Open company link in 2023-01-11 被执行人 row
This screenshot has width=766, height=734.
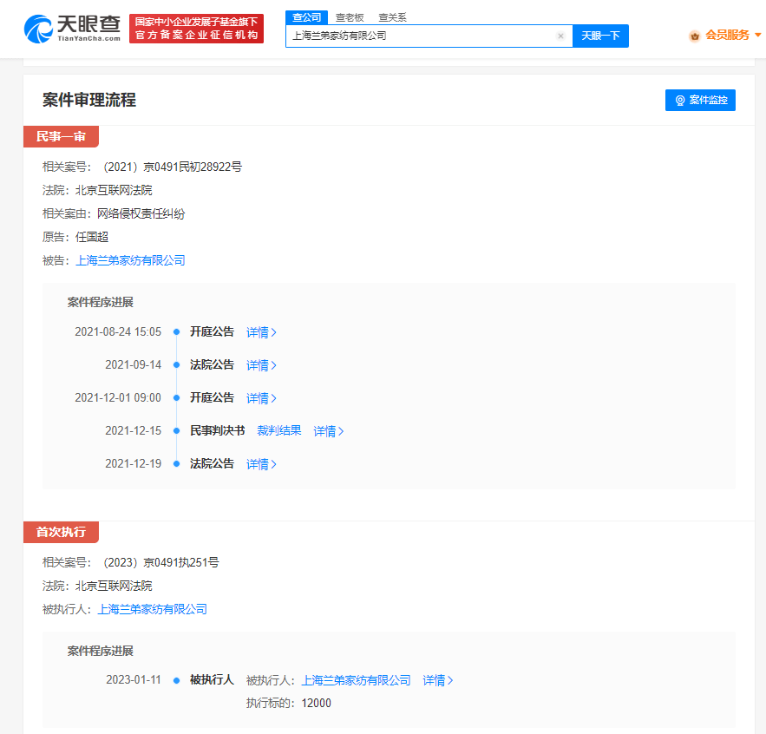357,680
